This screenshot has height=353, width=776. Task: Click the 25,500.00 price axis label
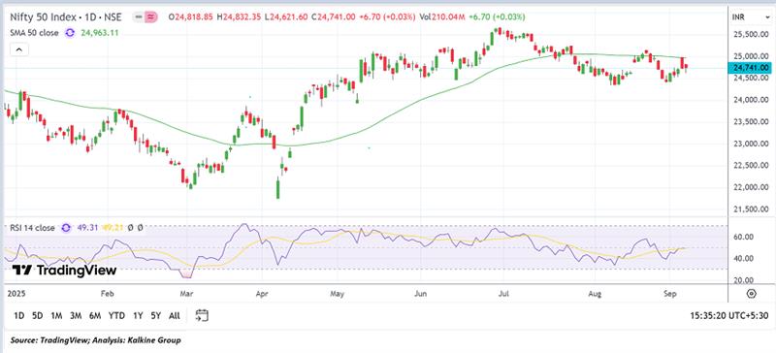pos(751,34)
